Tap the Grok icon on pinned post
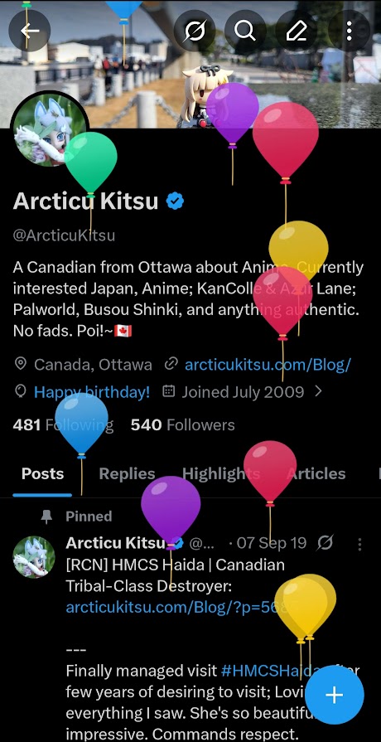381x742 pixels. [326, 543]
